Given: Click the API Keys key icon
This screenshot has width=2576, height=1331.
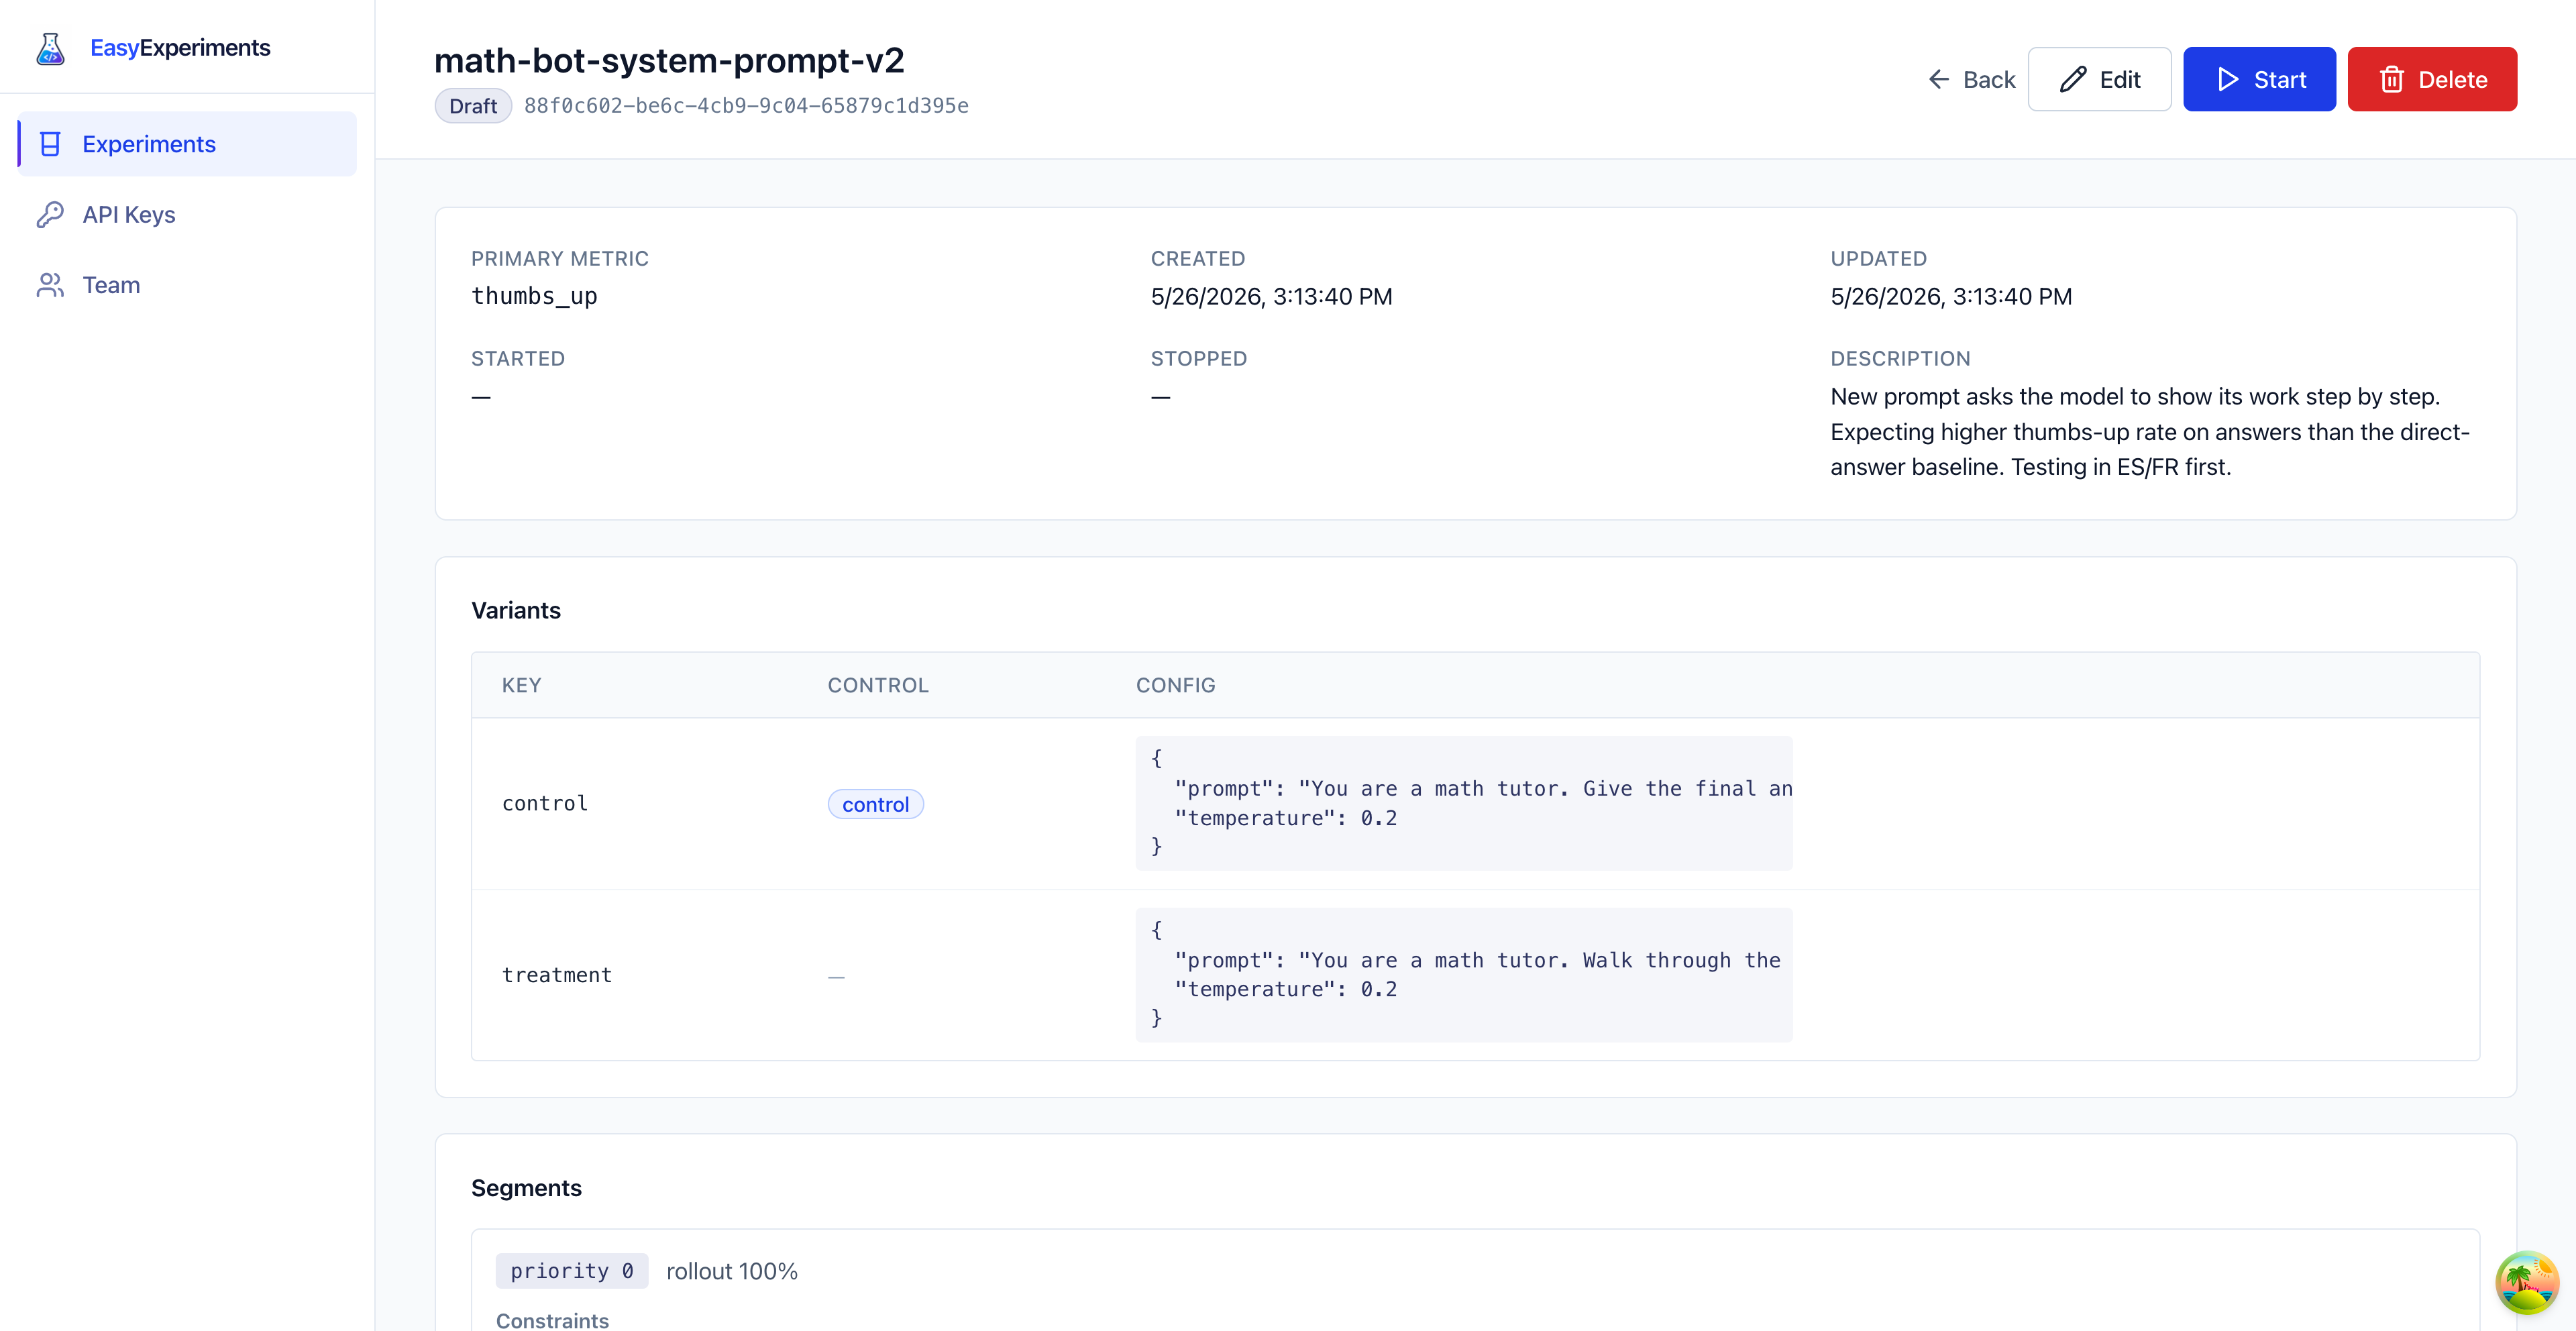Looking at the screenshot, I should (x=50, y=214).
